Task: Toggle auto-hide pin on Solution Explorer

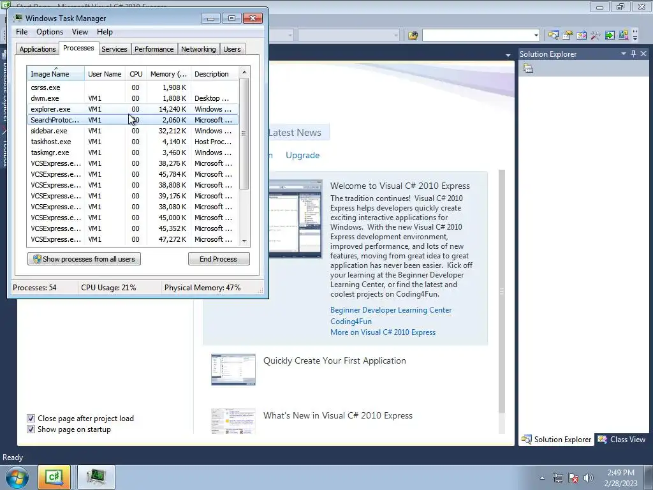Action: click(x=633, y=54)
